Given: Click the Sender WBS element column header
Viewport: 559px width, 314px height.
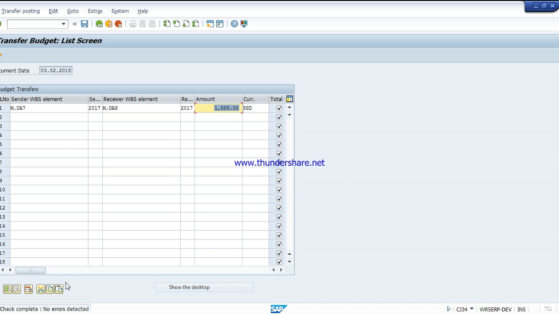Looking at the screenshot, I should 49,99.
